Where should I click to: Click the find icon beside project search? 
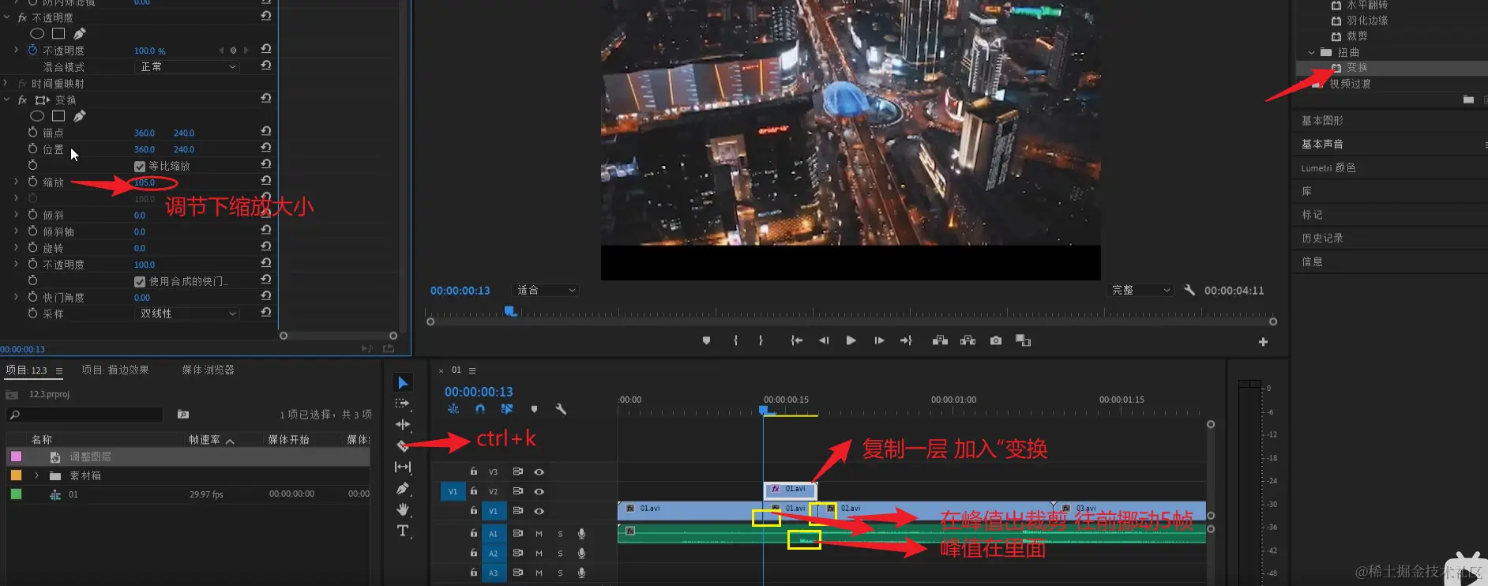pos(183,415)
